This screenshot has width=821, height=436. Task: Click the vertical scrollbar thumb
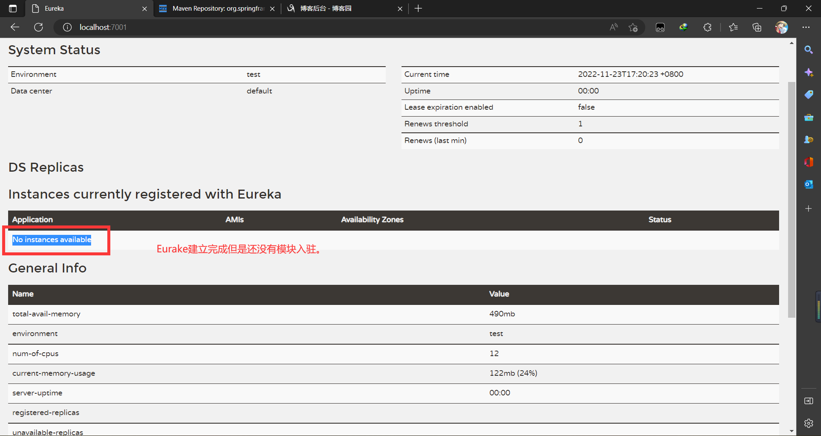791,199
